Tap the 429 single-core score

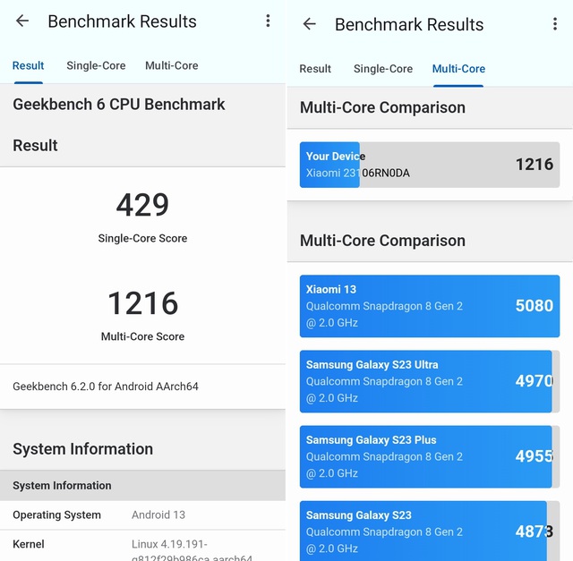142,205
